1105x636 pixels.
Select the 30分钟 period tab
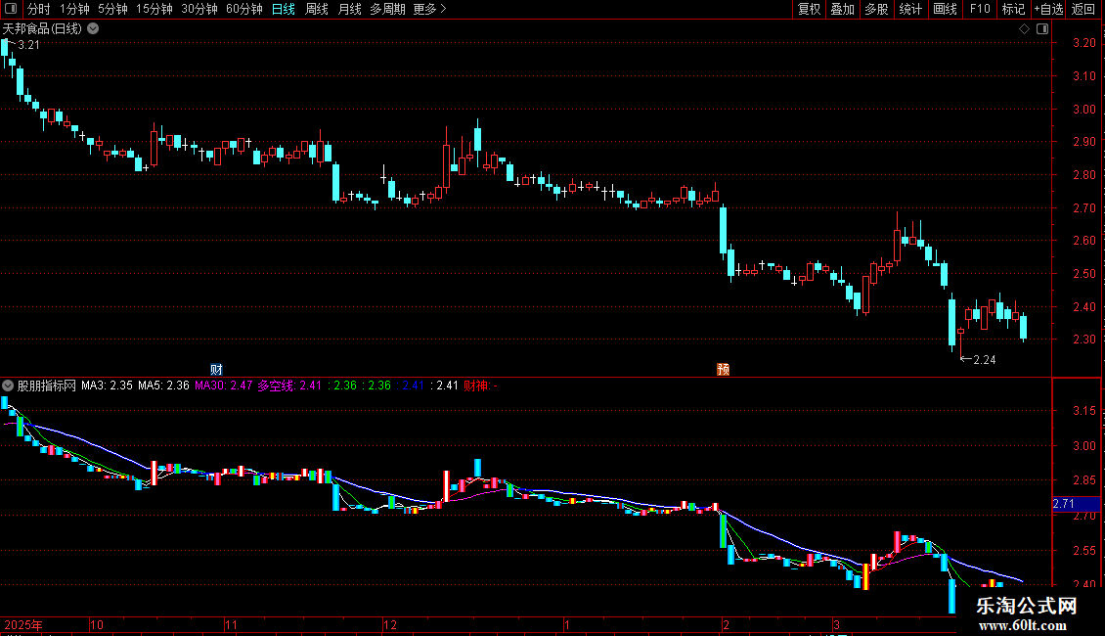(x=199, y=9)
